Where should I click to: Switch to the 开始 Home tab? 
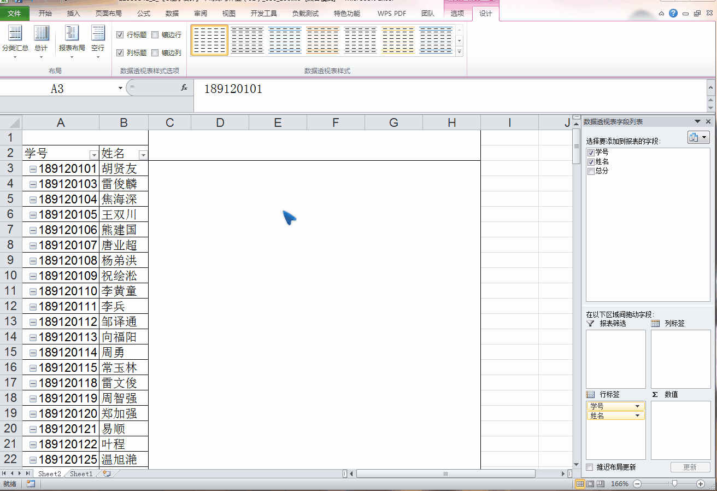point(45,13)
